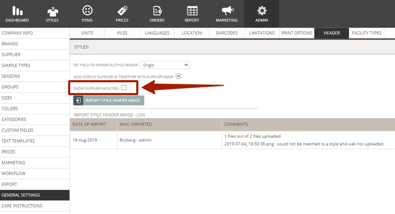This screenshot has height=214, width=395.
Task: Open Export in sidebar
Action: click(x=35, y=185)
